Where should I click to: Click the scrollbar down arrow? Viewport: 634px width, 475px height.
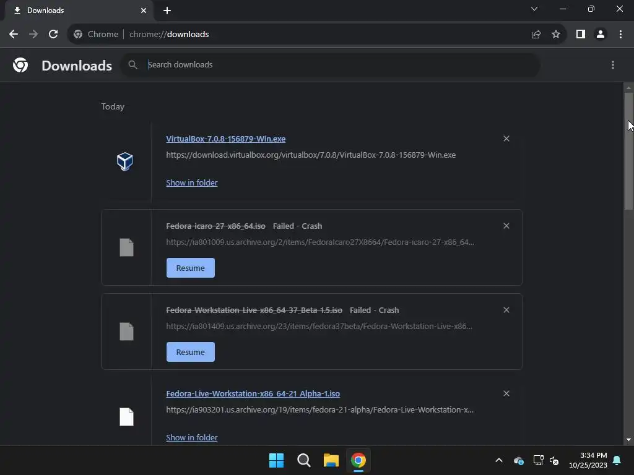(628, 440)
